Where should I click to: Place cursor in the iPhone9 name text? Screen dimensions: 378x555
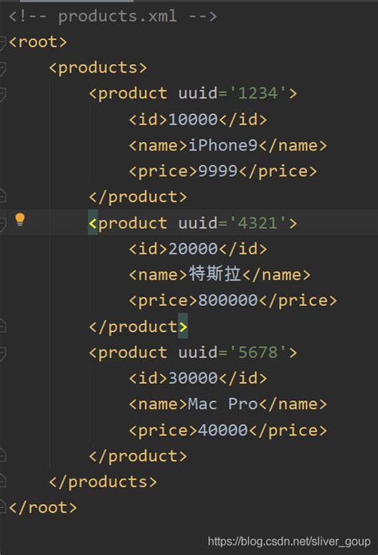[223, 145]
